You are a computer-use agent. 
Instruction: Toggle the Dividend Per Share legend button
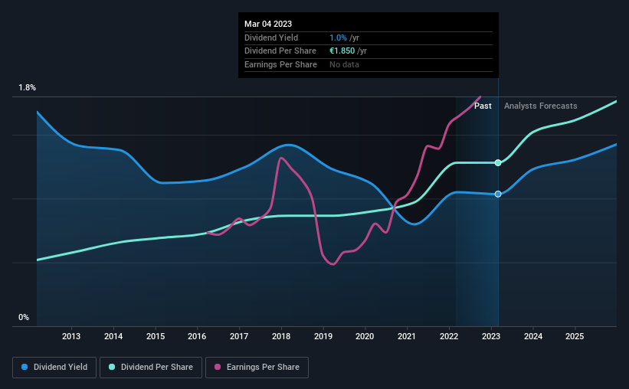pos(151,367)
